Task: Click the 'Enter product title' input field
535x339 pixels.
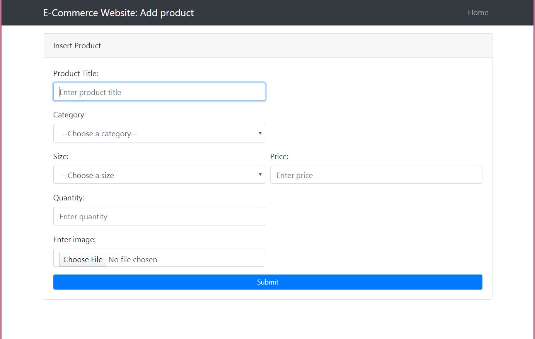Action: (159, 92)
